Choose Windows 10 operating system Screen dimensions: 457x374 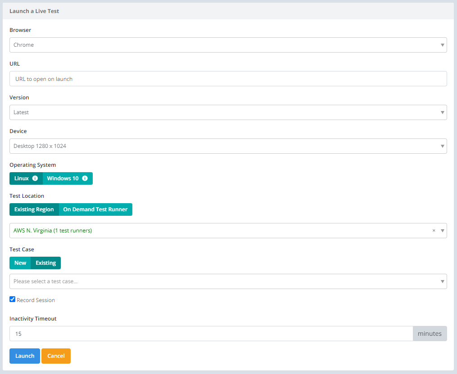(x=68, y=178)
